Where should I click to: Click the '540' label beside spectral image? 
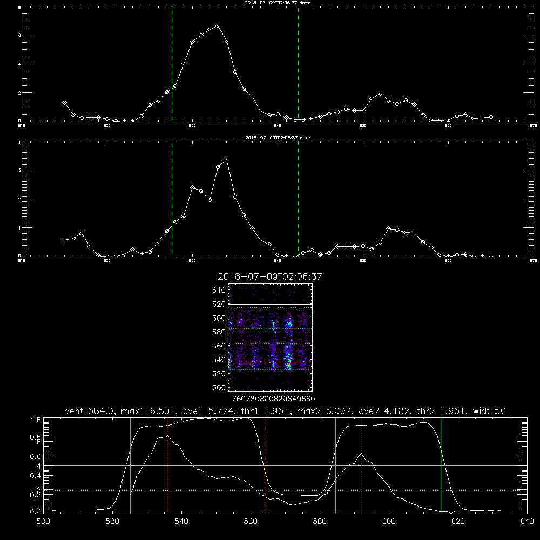[x=219, y=360]
